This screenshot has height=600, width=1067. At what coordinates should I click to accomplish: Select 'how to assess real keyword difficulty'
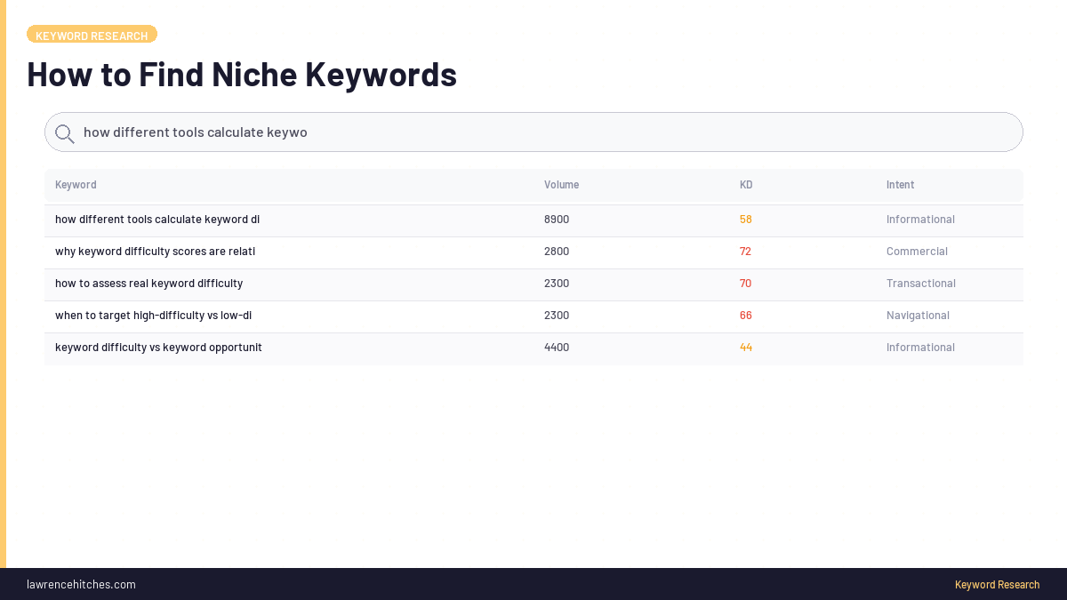coord(148,283)
